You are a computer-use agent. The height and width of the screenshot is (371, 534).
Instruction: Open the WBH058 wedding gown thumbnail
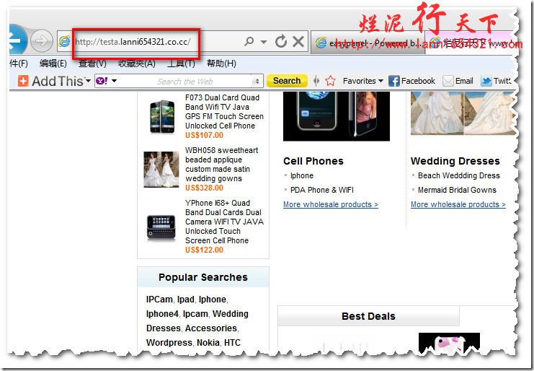tap(161, 170)
